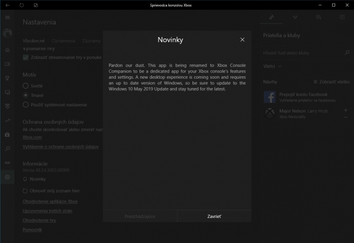This screenshot has height=243, width=354.
Task: Switch to Messages tab icon on right panel
Action: 319,17
